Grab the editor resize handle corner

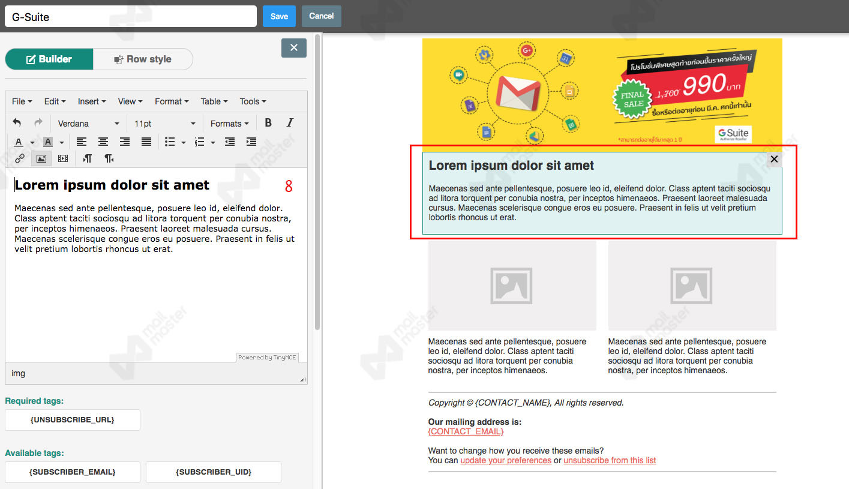pos(302,379)
